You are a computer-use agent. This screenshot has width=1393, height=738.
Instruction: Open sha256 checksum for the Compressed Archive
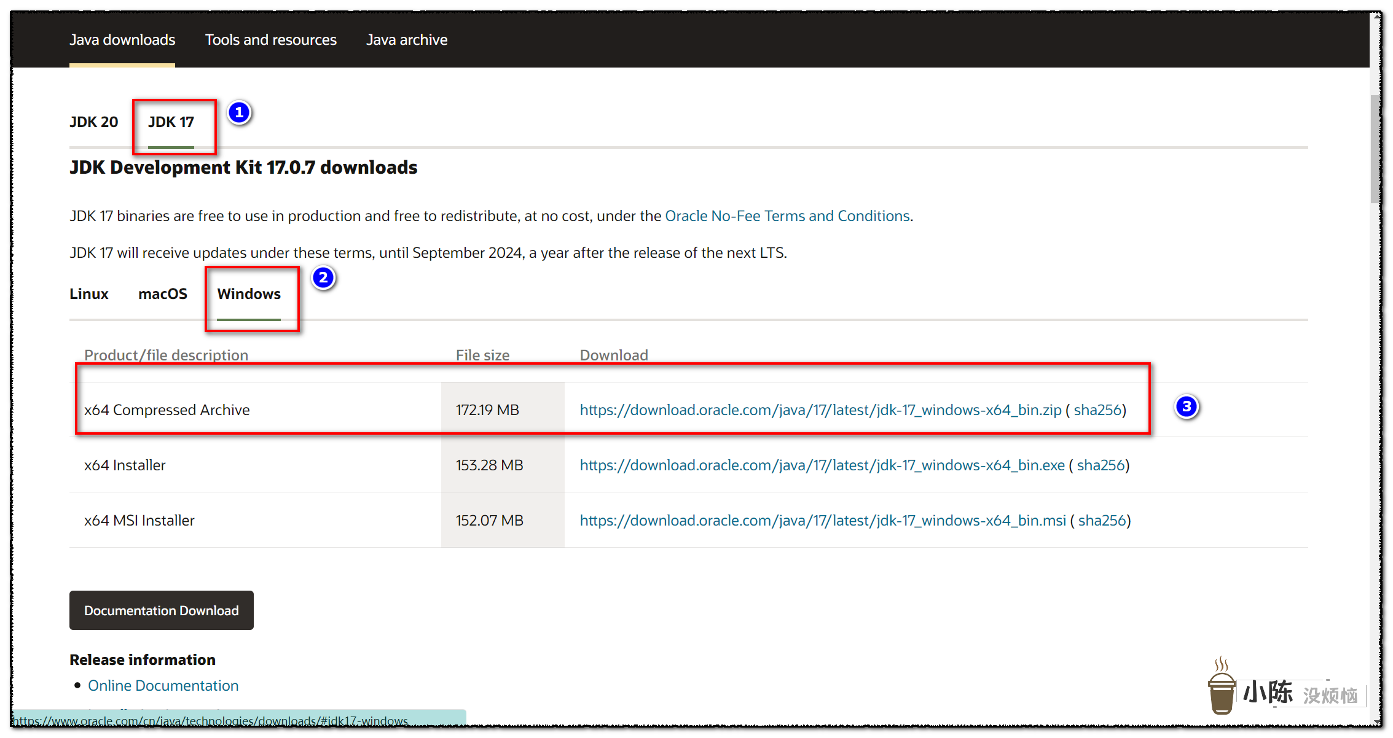1097,410
